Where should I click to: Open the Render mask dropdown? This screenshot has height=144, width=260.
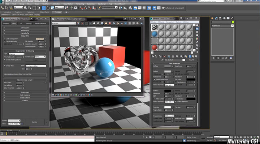coord(40,57)
